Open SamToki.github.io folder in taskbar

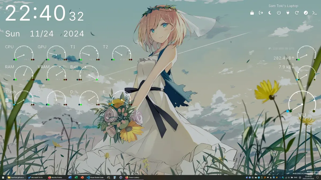point(16,177)
